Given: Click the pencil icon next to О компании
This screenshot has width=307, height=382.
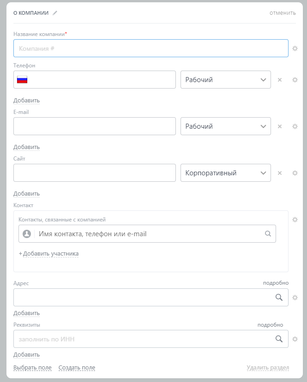Looking at the screenshot, I should point(55,13).
